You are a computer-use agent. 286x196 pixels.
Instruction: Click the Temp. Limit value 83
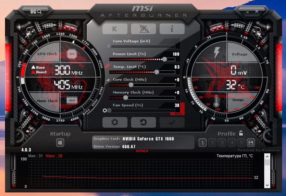[x=177, y=67]
